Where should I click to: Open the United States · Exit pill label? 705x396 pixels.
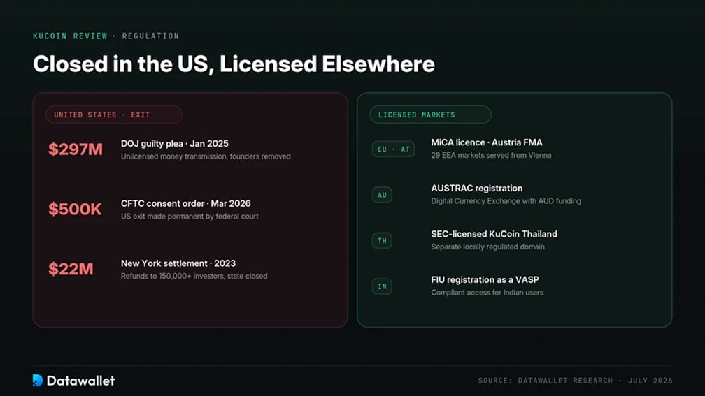point(114,115)
